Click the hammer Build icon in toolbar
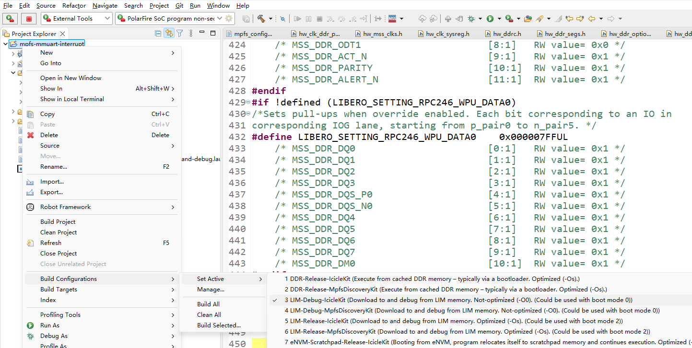Screen dimensions: 692x348 coord(261,19)
